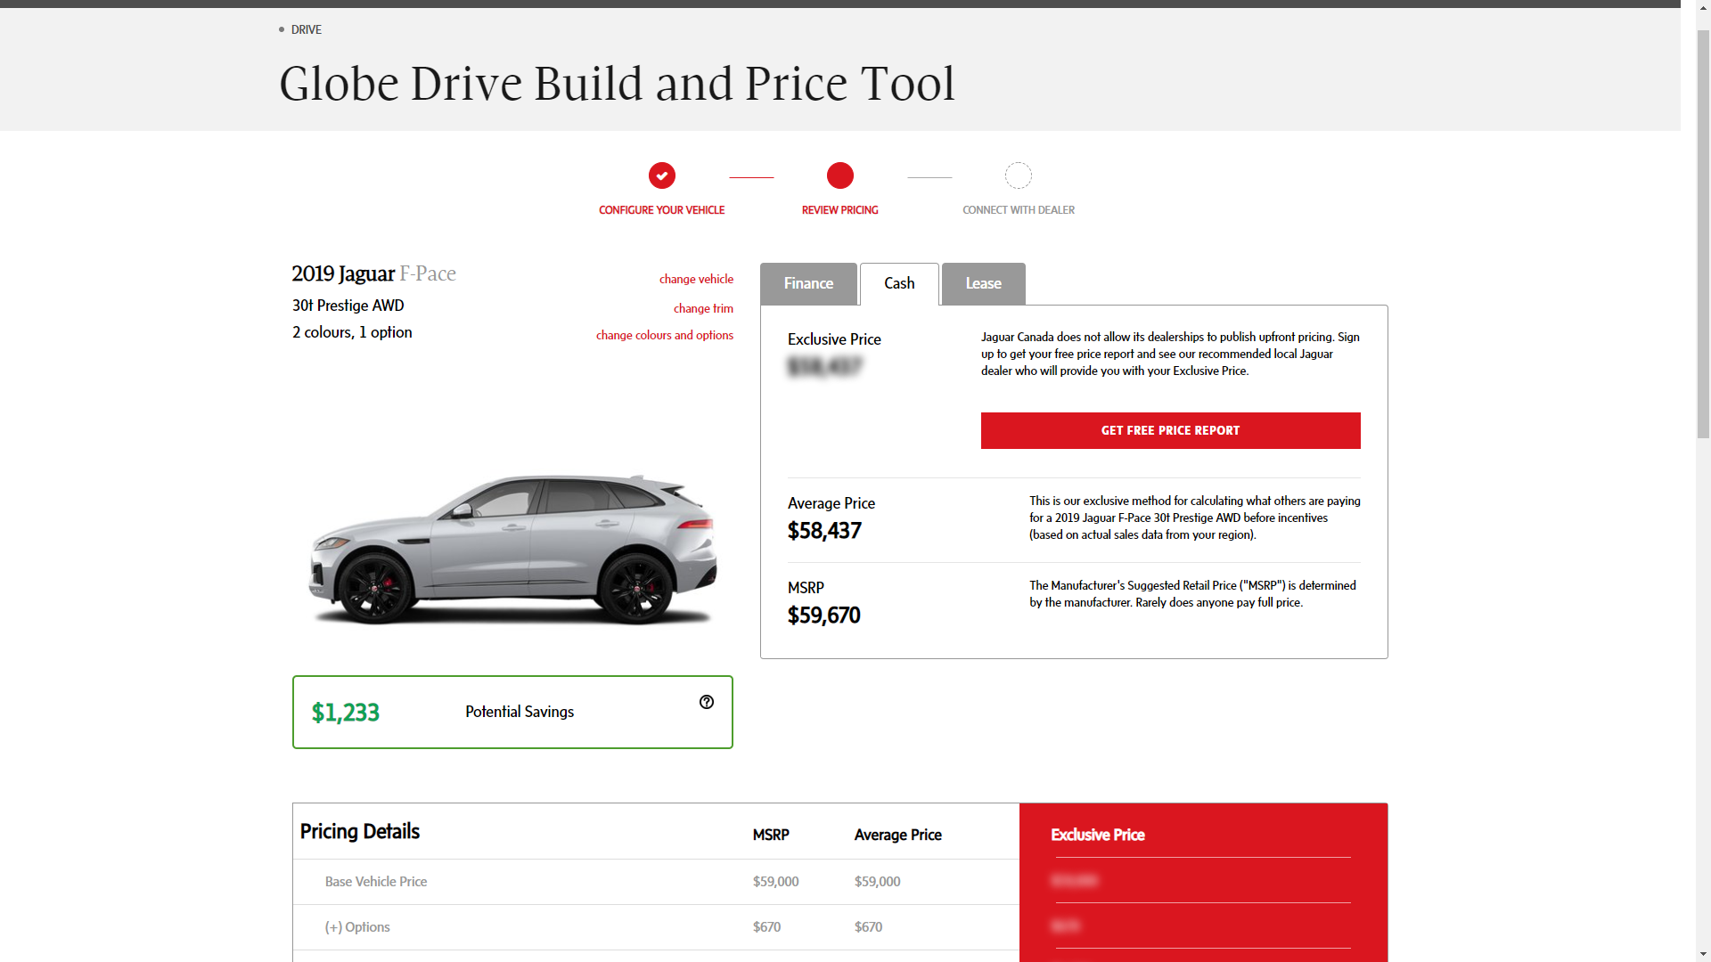
Task: Select the Cash tab
Action: pos(899,283)
